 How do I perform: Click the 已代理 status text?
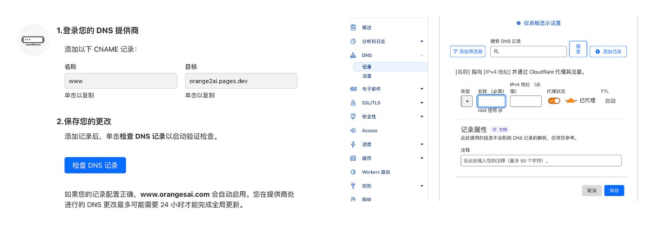(588, 100)
